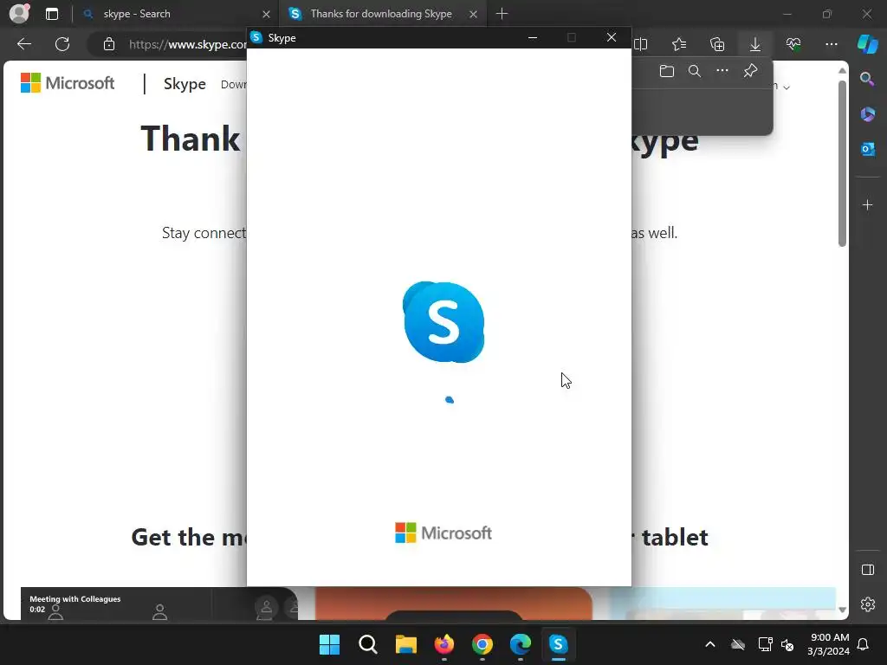
Task: Click the page vertical scrollbar thumb
Action: click(842, 163)
